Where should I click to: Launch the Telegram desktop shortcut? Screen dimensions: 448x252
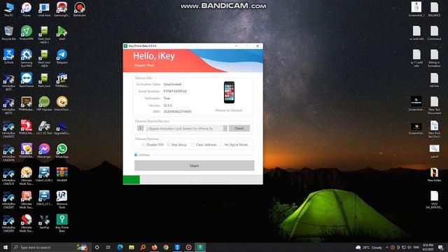(x=62, y=56)
